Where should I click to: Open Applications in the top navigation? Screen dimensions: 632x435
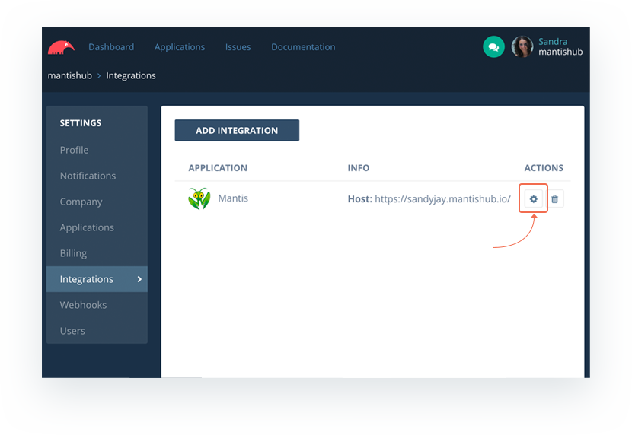(x=180, y=47)
